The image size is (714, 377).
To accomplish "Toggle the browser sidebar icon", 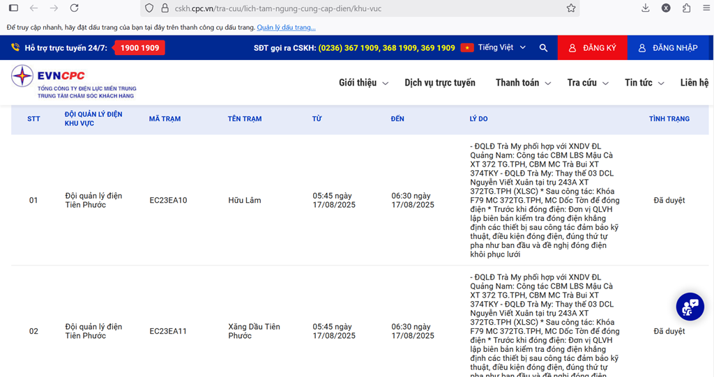I will pyautogui.click(x=13, y=8).
